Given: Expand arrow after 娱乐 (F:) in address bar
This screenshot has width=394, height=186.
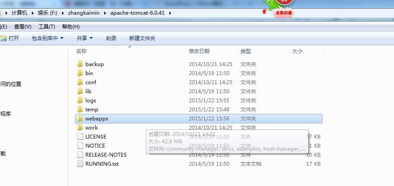Looking at the screenshot, I should click(x=63, y=13).
